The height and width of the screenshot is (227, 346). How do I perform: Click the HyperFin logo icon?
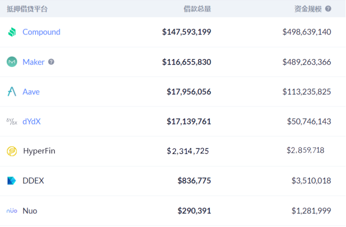tap(12, 151)
